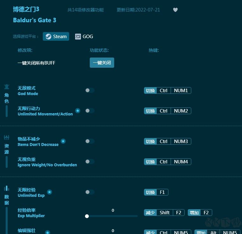The width and height of the screenshot is (242, 234).
Task: Click the 共14项修改器功能 text
Action: point(86,10)
